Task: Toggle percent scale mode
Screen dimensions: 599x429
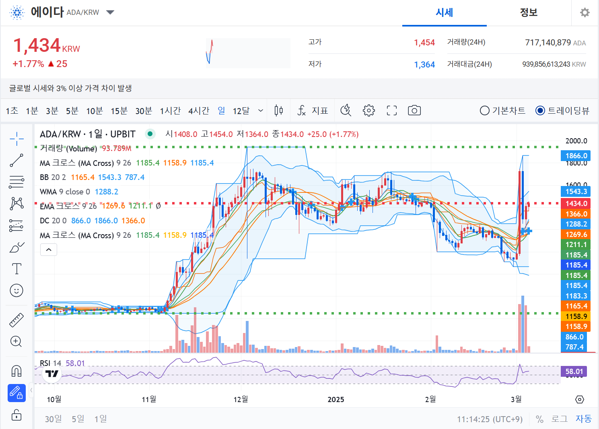Action: click(x=539, y=419)
